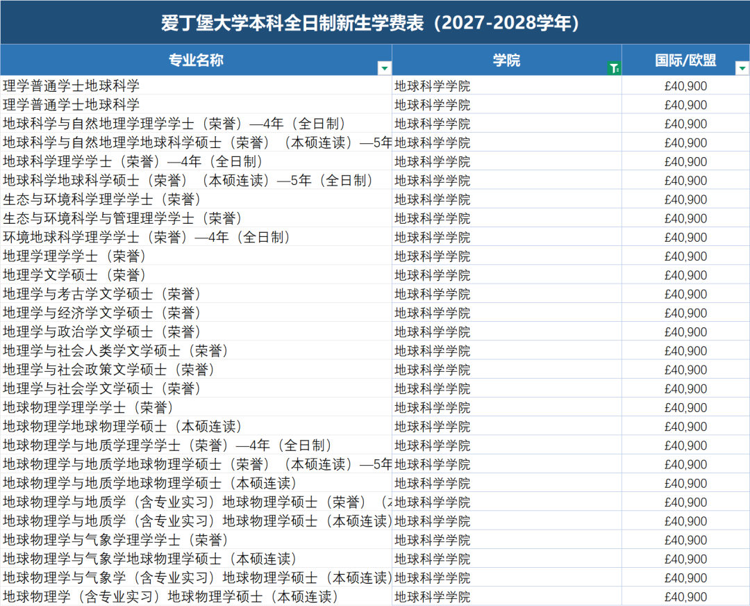Click £40,900 in 地球物理学地球物理学硕士（本硕连读） row
The width and height of the screenshot is (750, 606).
pos(685,427)
